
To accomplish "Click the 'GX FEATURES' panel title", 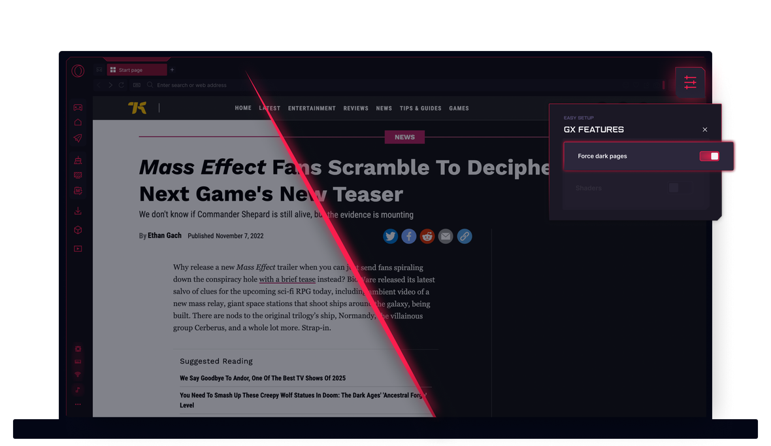I will (x=593, y=129).
